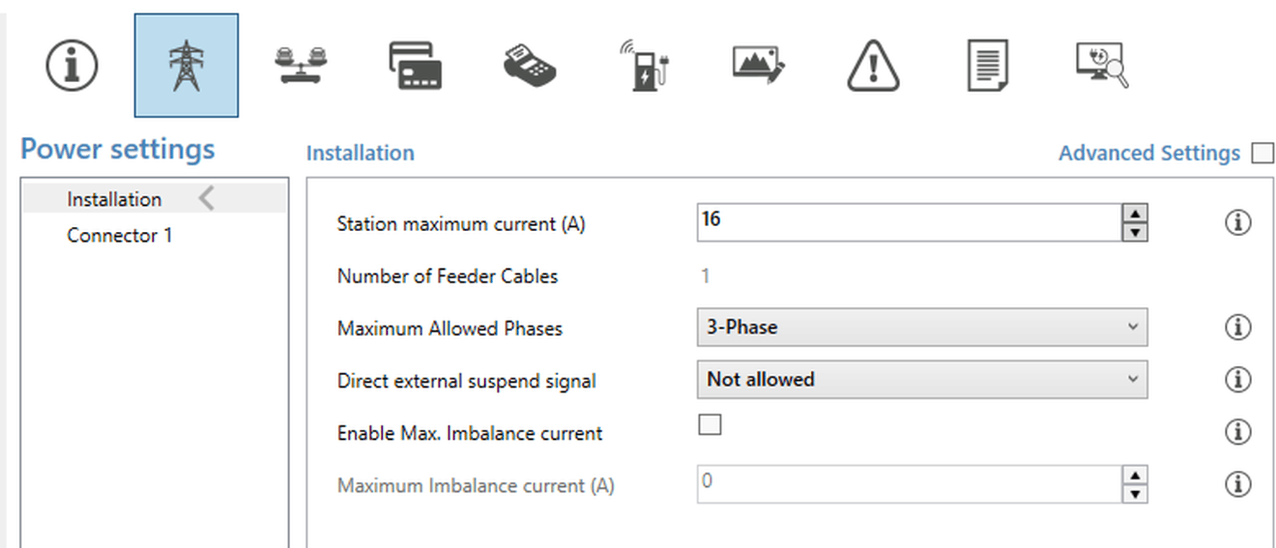Expand the Maximum Allowed Phases dropdown

[922, 327]
